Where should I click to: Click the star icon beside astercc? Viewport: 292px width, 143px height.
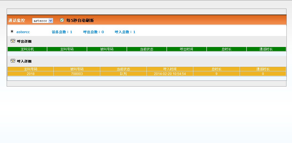[12, 32]
